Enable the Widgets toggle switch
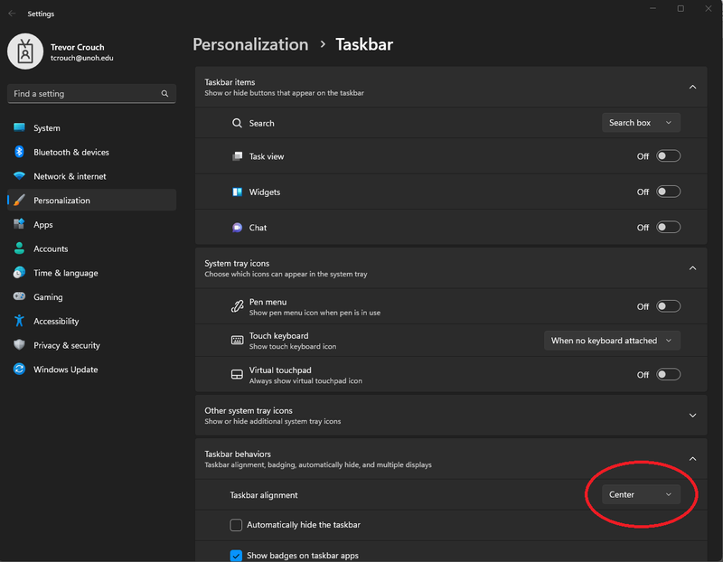Image resolution: width=723 pixels, height=562 pixels. point(668,192)
